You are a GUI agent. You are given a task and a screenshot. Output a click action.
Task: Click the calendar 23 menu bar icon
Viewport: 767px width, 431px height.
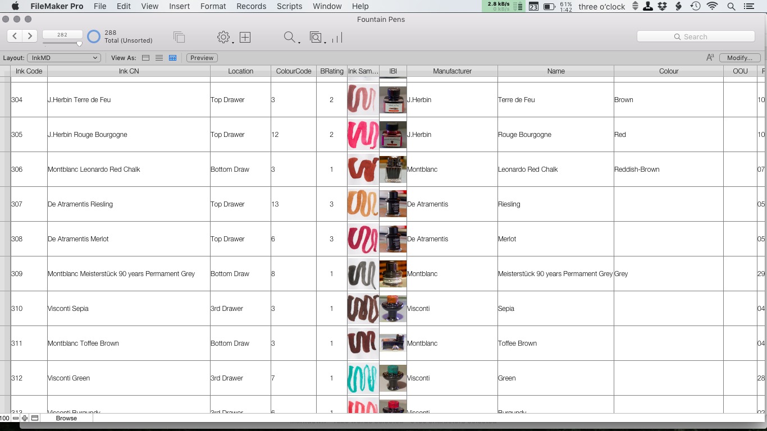tap(533, 6)
